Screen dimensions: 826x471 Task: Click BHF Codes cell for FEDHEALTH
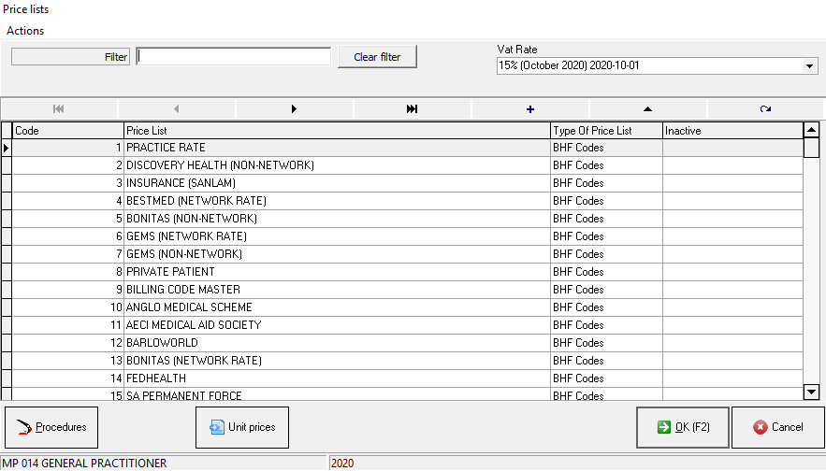click(x=606, y=378)
